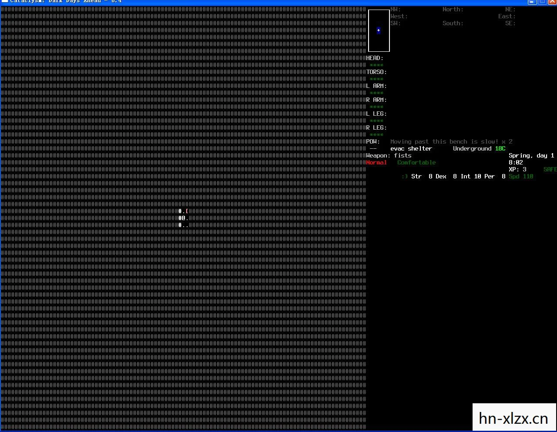Click the green 'Spd 110' speed value
This screenshot has height=432, width=557.
[521, 176]
